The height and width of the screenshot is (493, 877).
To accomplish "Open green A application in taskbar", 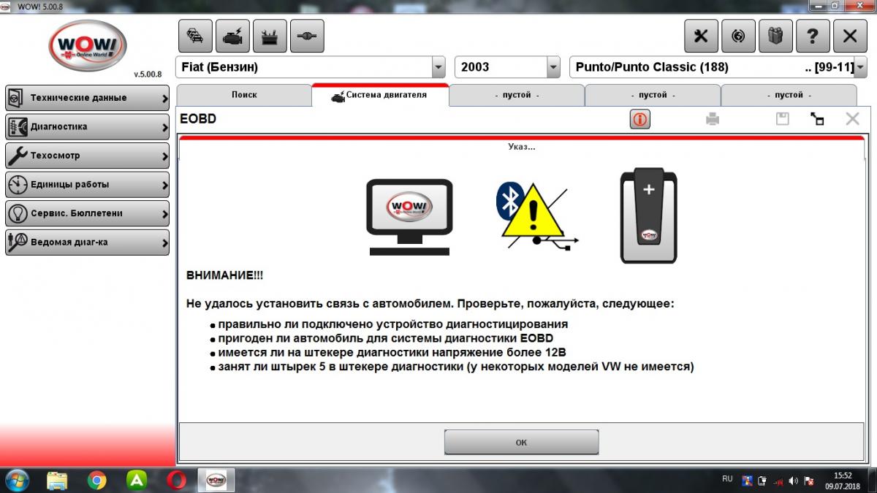I will pos(136,480).
